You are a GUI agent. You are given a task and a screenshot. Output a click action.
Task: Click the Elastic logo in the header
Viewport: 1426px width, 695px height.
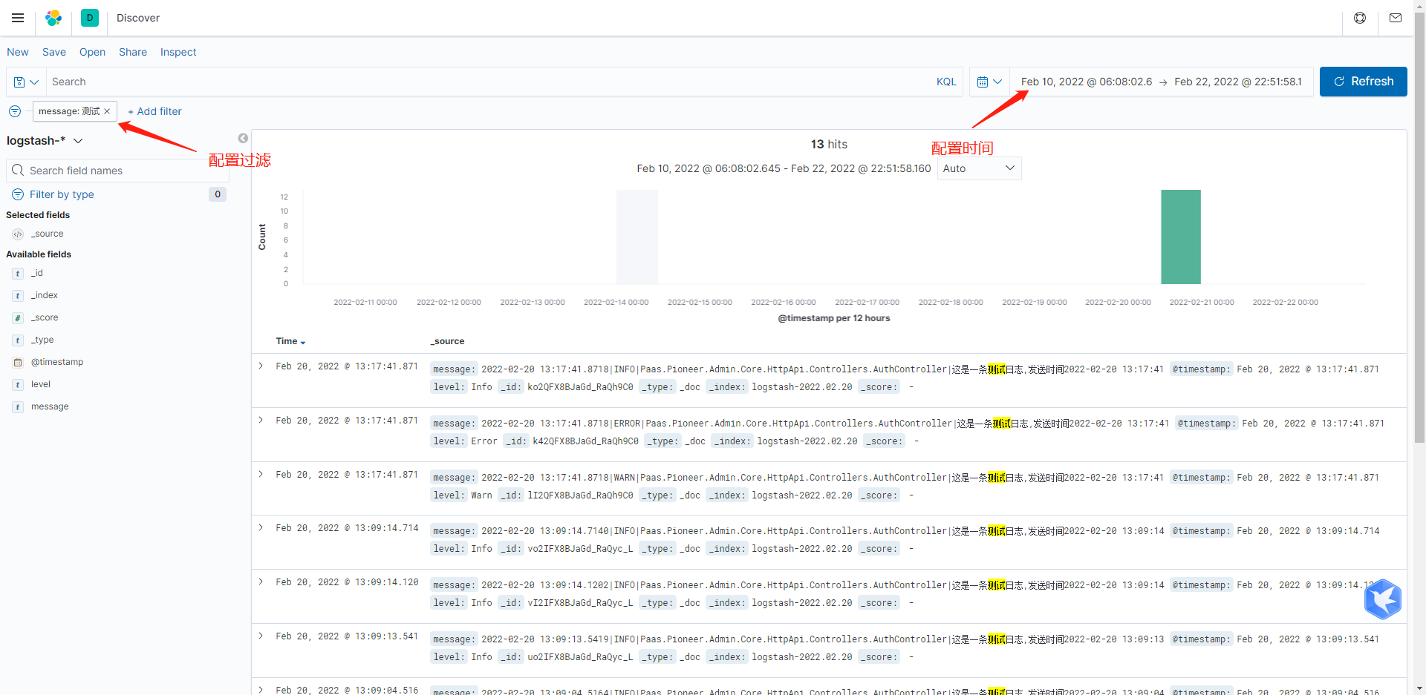(53, 18)
